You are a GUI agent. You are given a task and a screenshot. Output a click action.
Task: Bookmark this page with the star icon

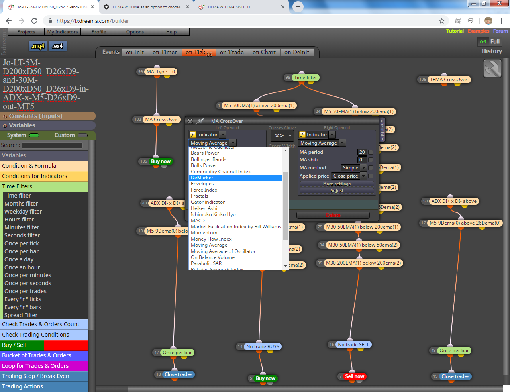[x=441, y=21]
